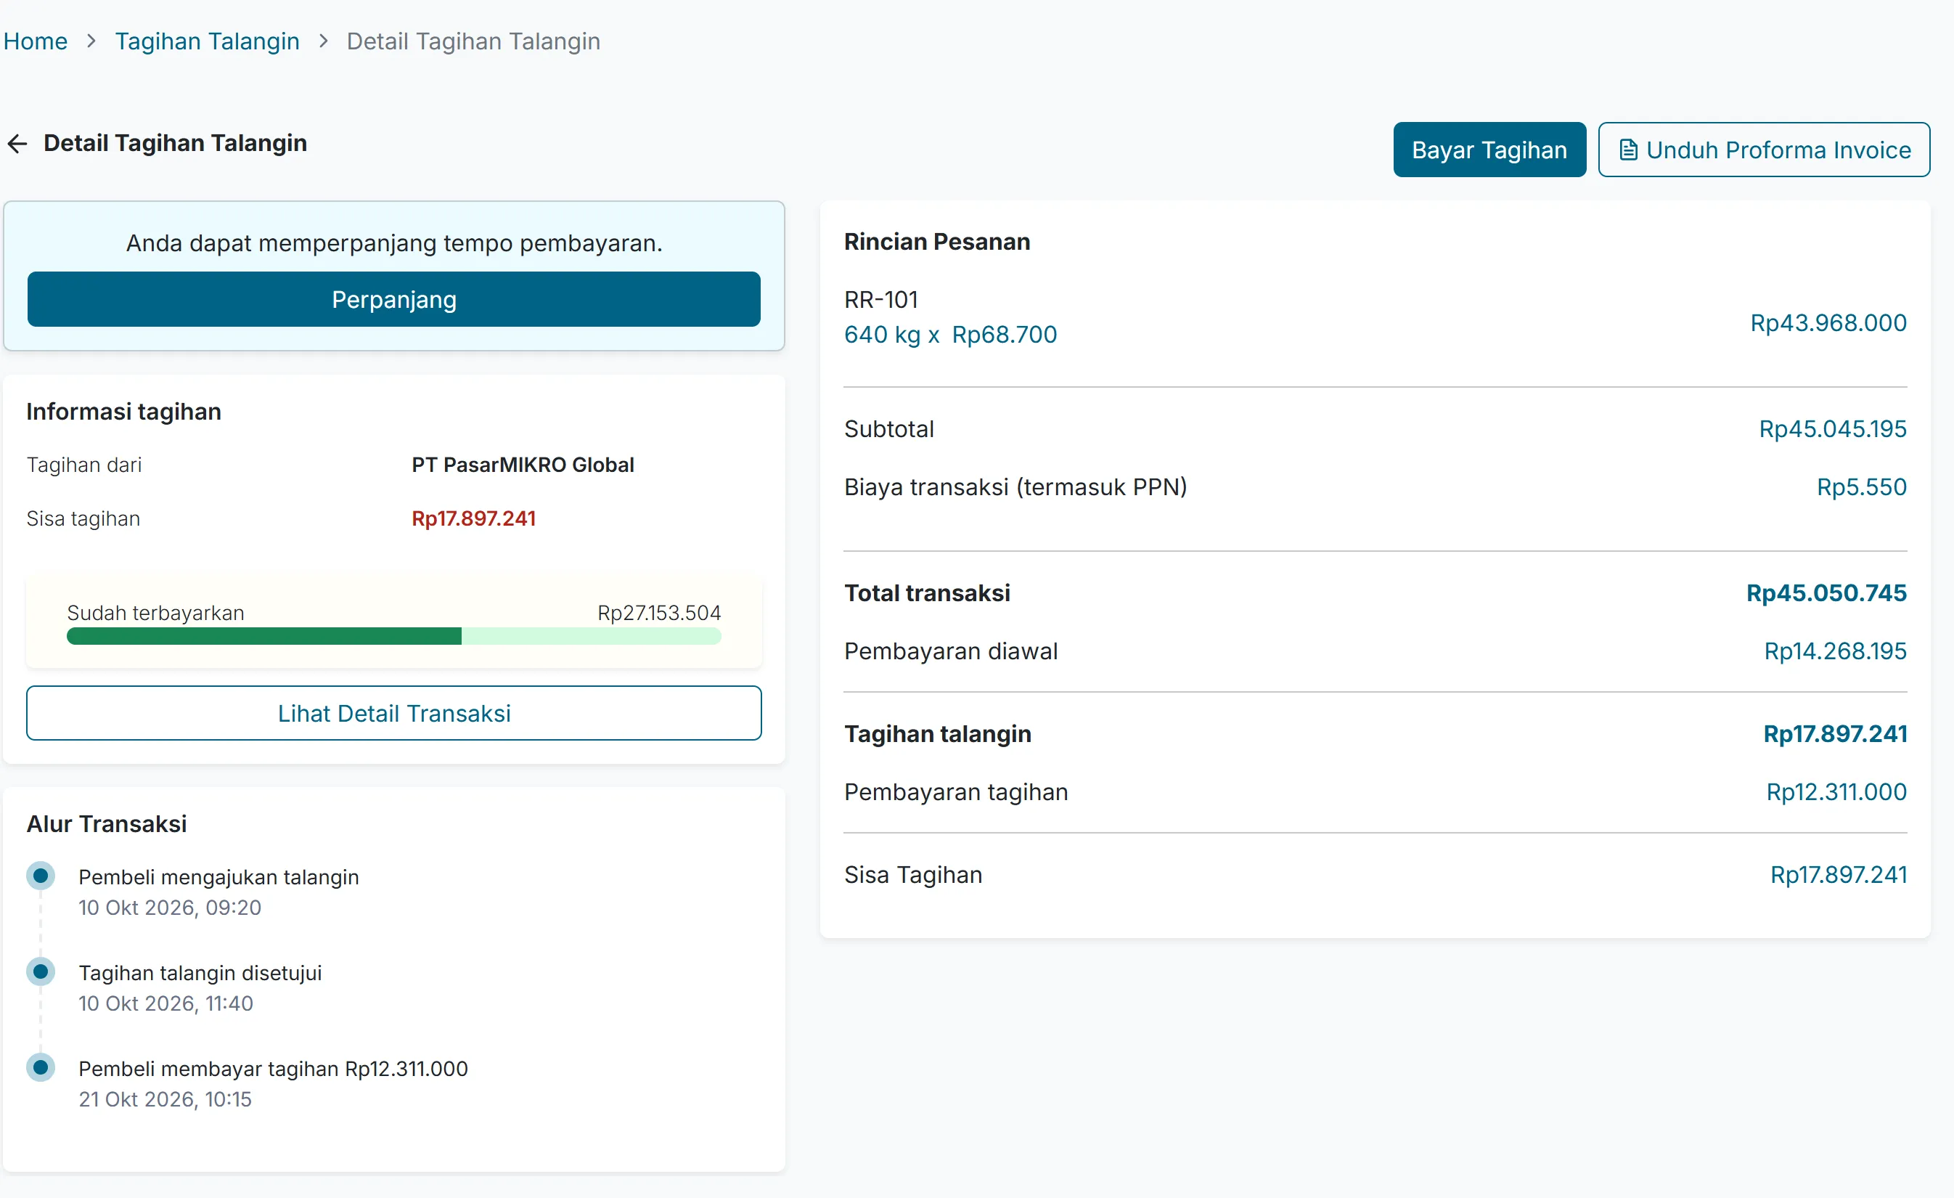This screenshot has height=1198, width=1954.
Task: Click PT PasarMIKRO Global name
Action: 523,465
